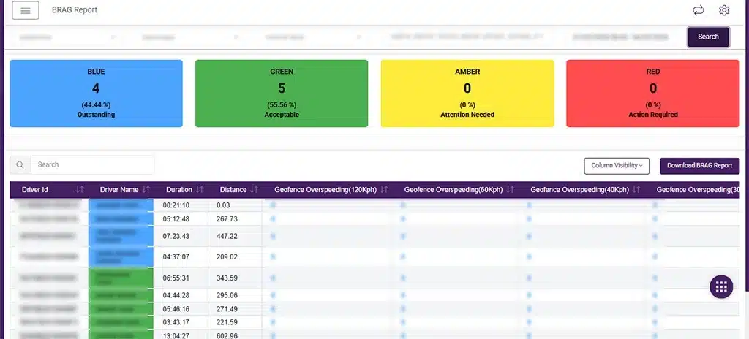Open the first blurred filter dropdown
Screen dimensions: 749x339
67,37
